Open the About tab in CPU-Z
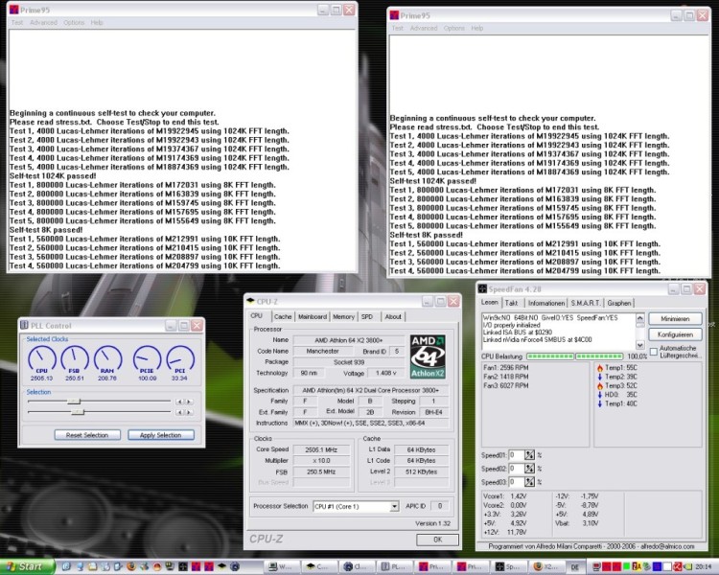719x575 pixels. [393, 317]
